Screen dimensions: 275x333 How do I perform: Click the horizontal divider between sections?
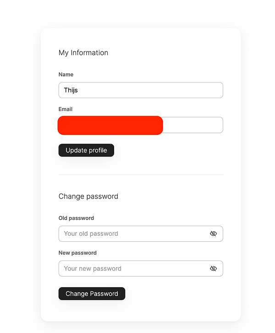(x=141, y=175)
